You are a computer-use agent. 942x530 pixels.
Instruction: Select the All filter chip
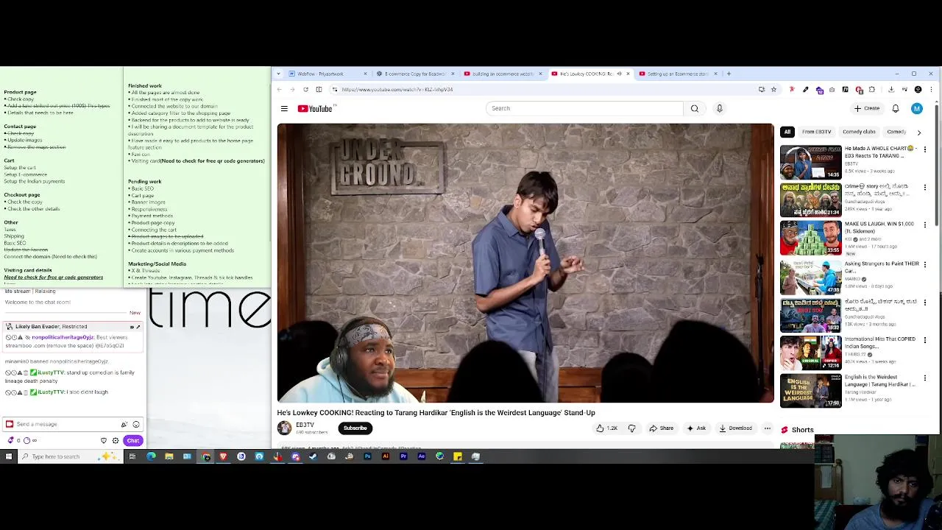[787, 132]
